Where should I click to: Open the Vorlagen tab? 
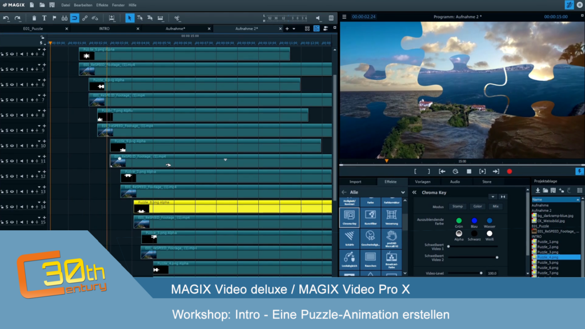(423, 182)
